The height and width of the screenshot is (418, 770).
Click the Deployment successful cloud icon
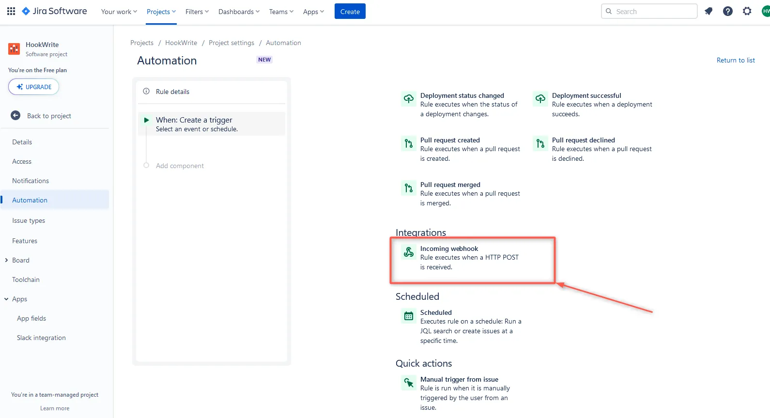(x=540, y=99)
